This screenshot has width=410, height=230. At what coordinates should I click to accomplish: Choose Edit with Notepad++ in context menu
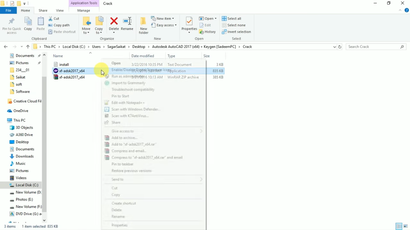click(x=128, y=103)
